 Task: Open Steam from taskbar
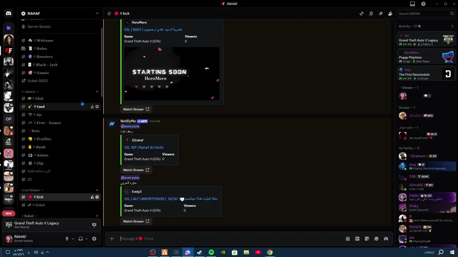coord(199,252)
